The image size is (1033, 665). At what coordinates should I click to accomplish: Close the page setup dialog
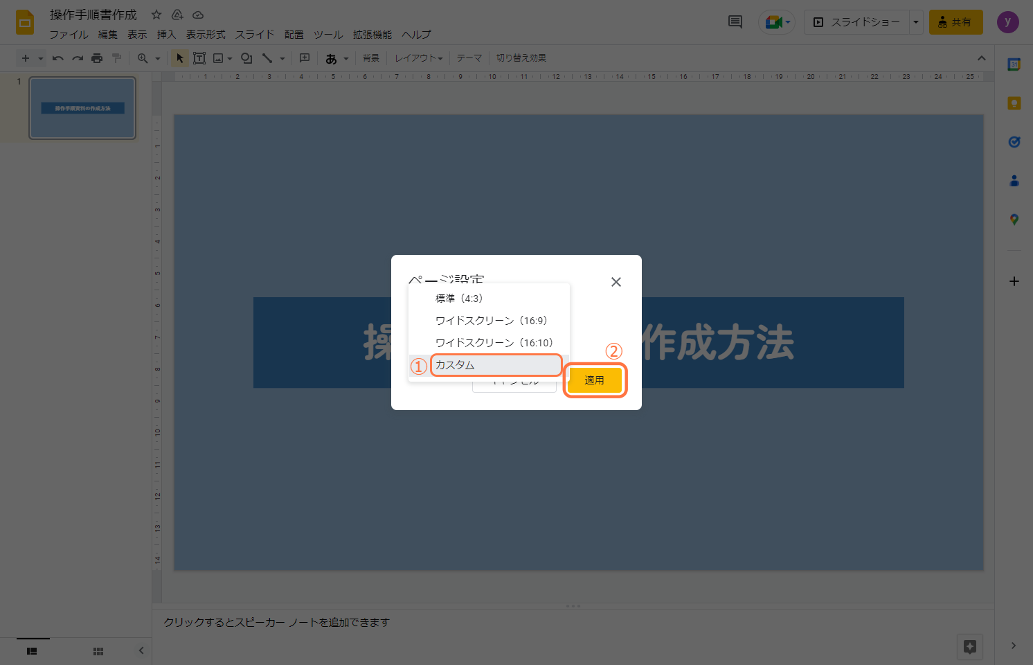pos(616,282)
